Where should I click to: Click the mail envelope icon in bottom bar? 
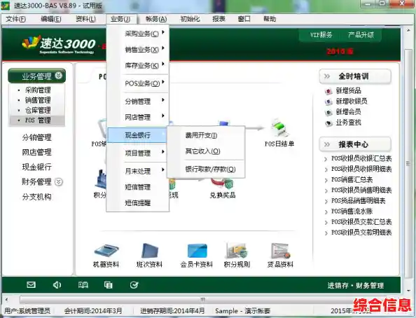pos(31,285)
